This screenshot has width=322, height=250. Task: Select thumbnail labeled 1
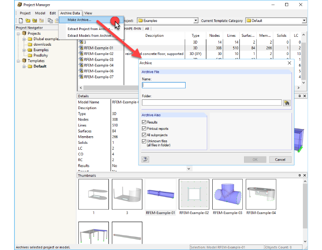pos(94,194)
